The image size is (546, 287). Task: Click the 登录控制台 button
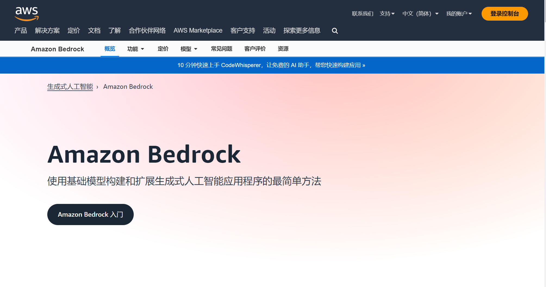[504, 14]
